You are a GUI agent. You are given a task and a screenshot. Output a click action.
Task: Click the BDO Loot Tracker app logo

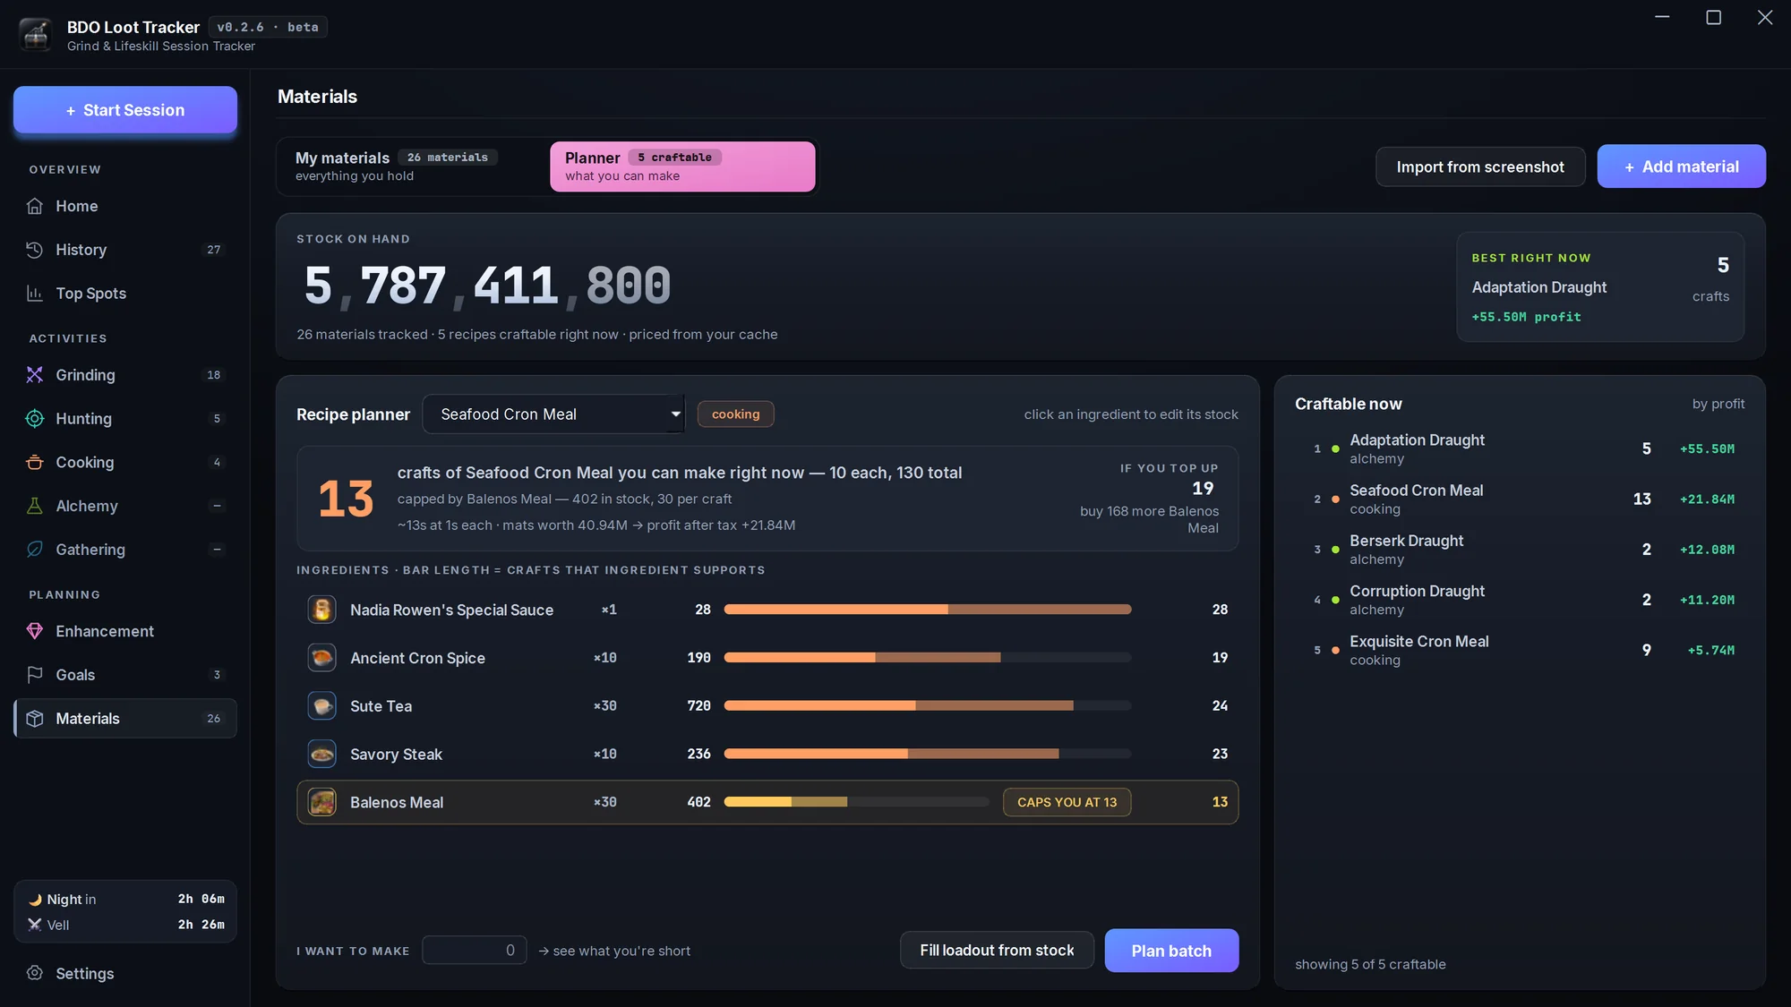click(x=36, y=35)
